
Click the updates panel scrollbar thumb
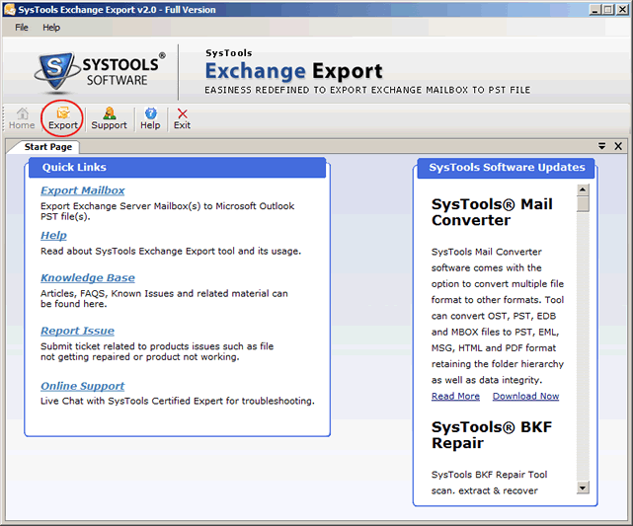tap(583, 203)
